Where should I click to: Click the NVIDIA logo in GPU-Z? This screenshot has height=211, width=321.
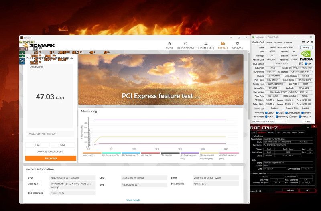tap(306, 55)
